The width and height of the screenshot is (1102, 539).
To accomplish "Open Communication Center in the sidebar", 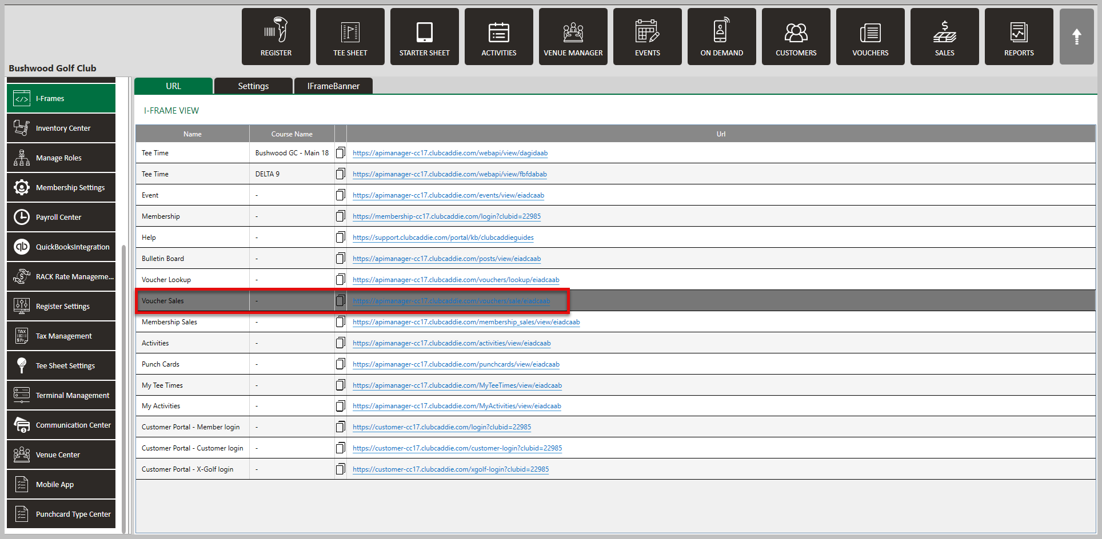I will pos(61,425).
